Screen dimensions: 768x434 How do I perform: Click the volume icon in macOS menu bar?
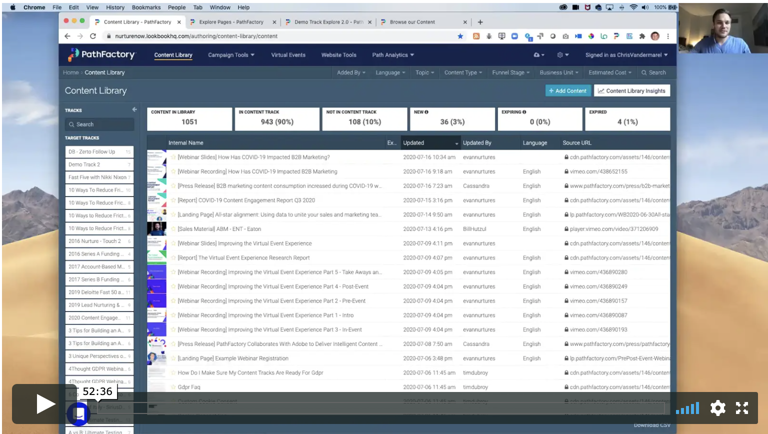pos(645,7)
